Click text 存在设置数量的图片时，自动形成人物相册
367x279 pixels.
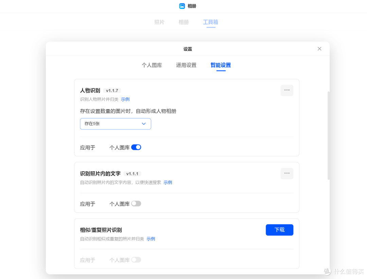(128, 111)
